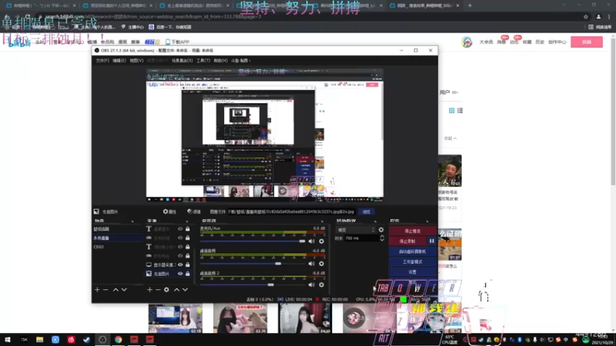Image resolution: width=616 pixels, height=346 pixels.
Task: Open Steam from the taskbar
Action: pos(87,339)
